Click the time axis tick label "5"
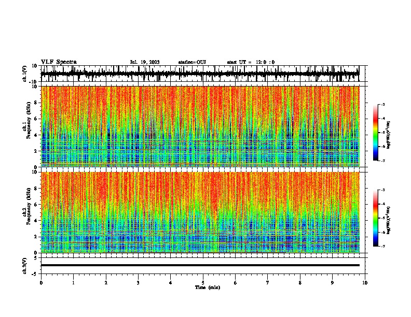This screenshot has height=317, width=411. pyautogui.click(x=203, y=283)
